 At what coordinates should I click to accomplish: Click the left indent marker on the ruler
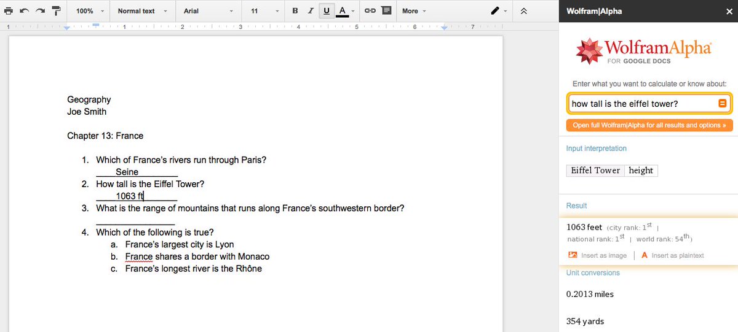pos(67,28)
